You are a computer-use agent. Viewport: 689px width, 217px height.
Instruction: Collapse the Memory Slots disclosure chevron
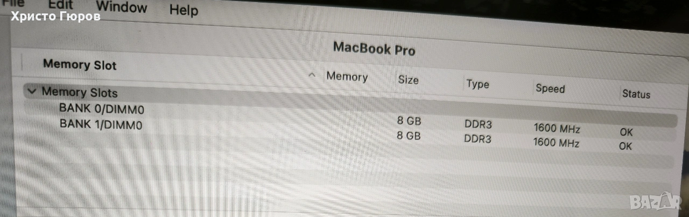32,91
